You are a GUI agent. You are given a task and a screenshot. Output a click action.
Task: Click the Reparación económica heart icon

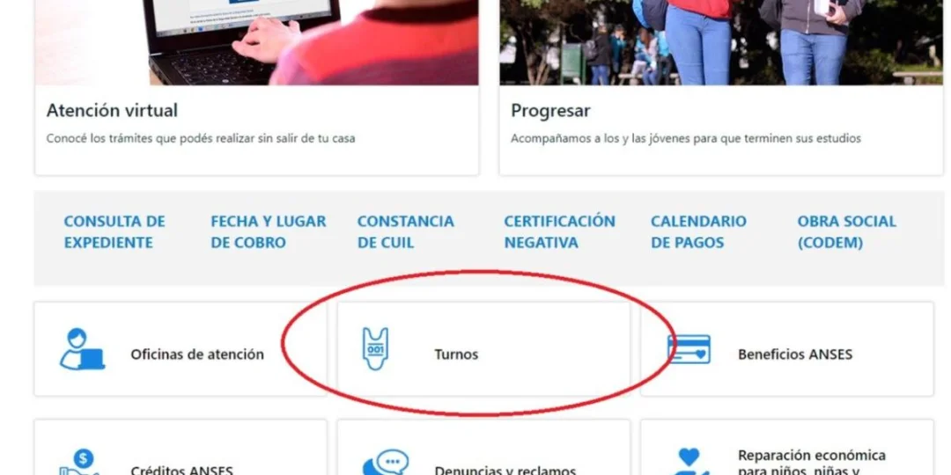[689, 462]
